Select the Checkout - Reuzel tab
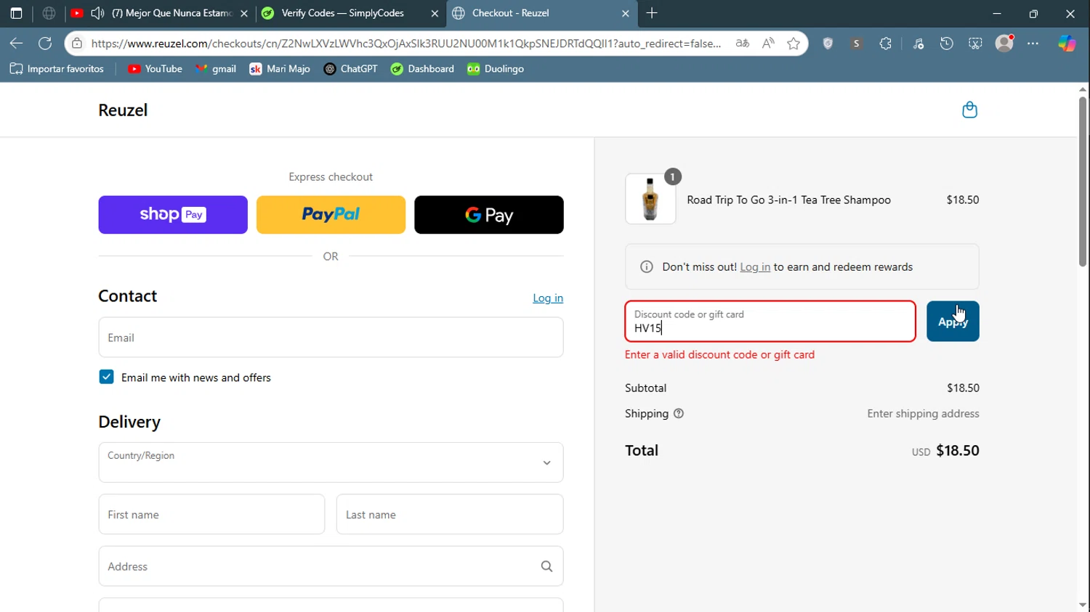This screenshot has height=612, width=1090. (x=541, y=13)
